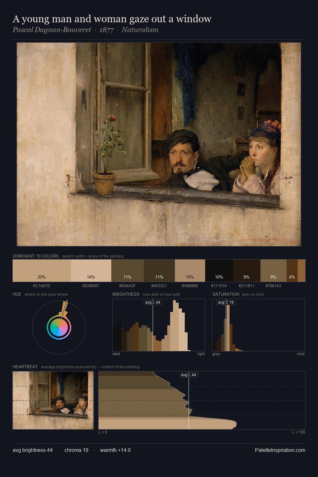Viewport: 318px width, 477px height.
Task: Click the '#271B11' hex code text
Action: pos(247,286)
